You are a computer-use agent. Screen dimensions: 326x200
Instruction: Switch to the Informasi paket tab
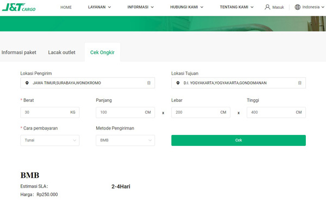click(19, 52)
